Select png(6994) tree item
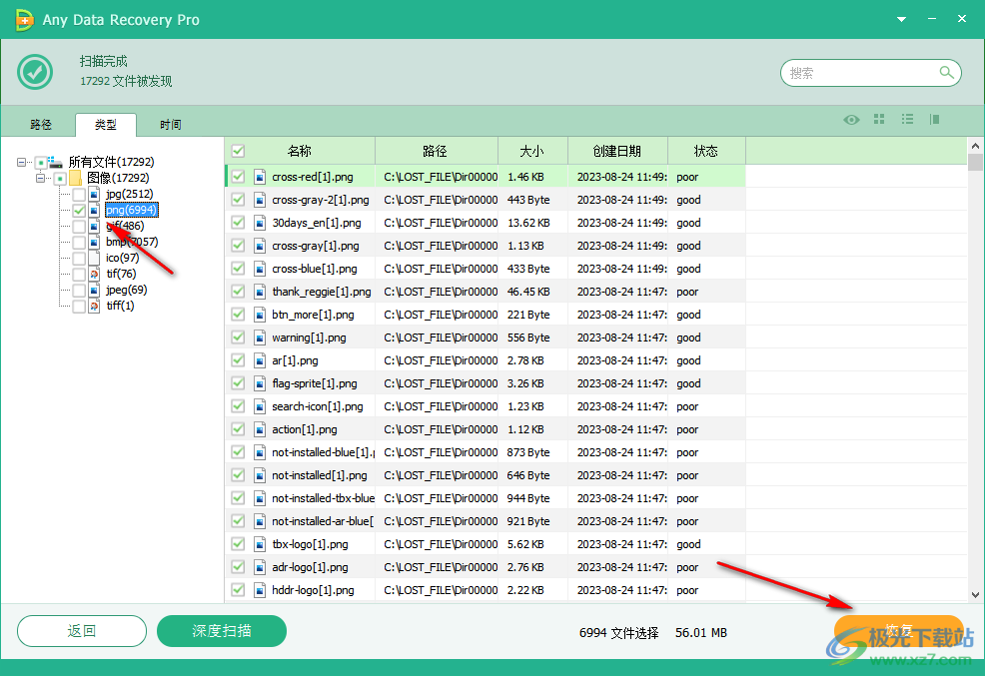 point(131,211)
